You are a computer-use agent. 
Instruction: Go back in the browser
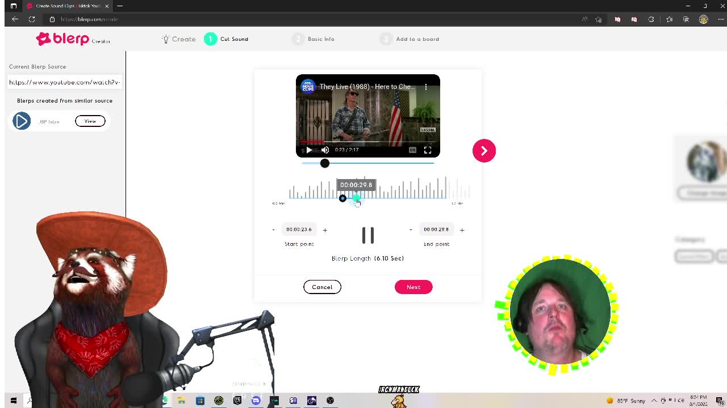tap(15, 19)
